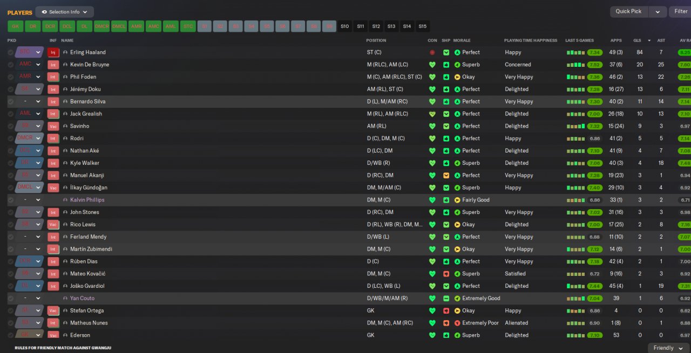This screenshot has width=691, height=353.
Task: Click Erling Haaland's red condition icon
Action: 432,52
